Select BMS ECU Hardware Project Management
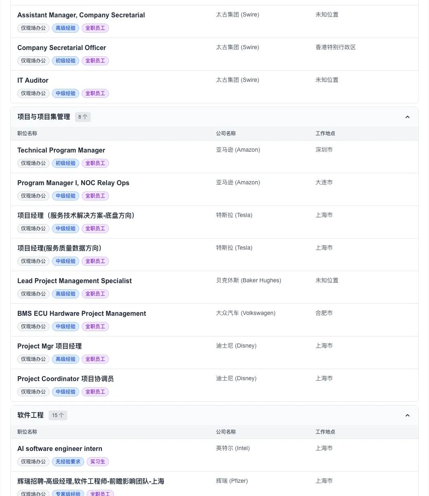Screen dimensions: 429x496 click(x=81, y=314)
